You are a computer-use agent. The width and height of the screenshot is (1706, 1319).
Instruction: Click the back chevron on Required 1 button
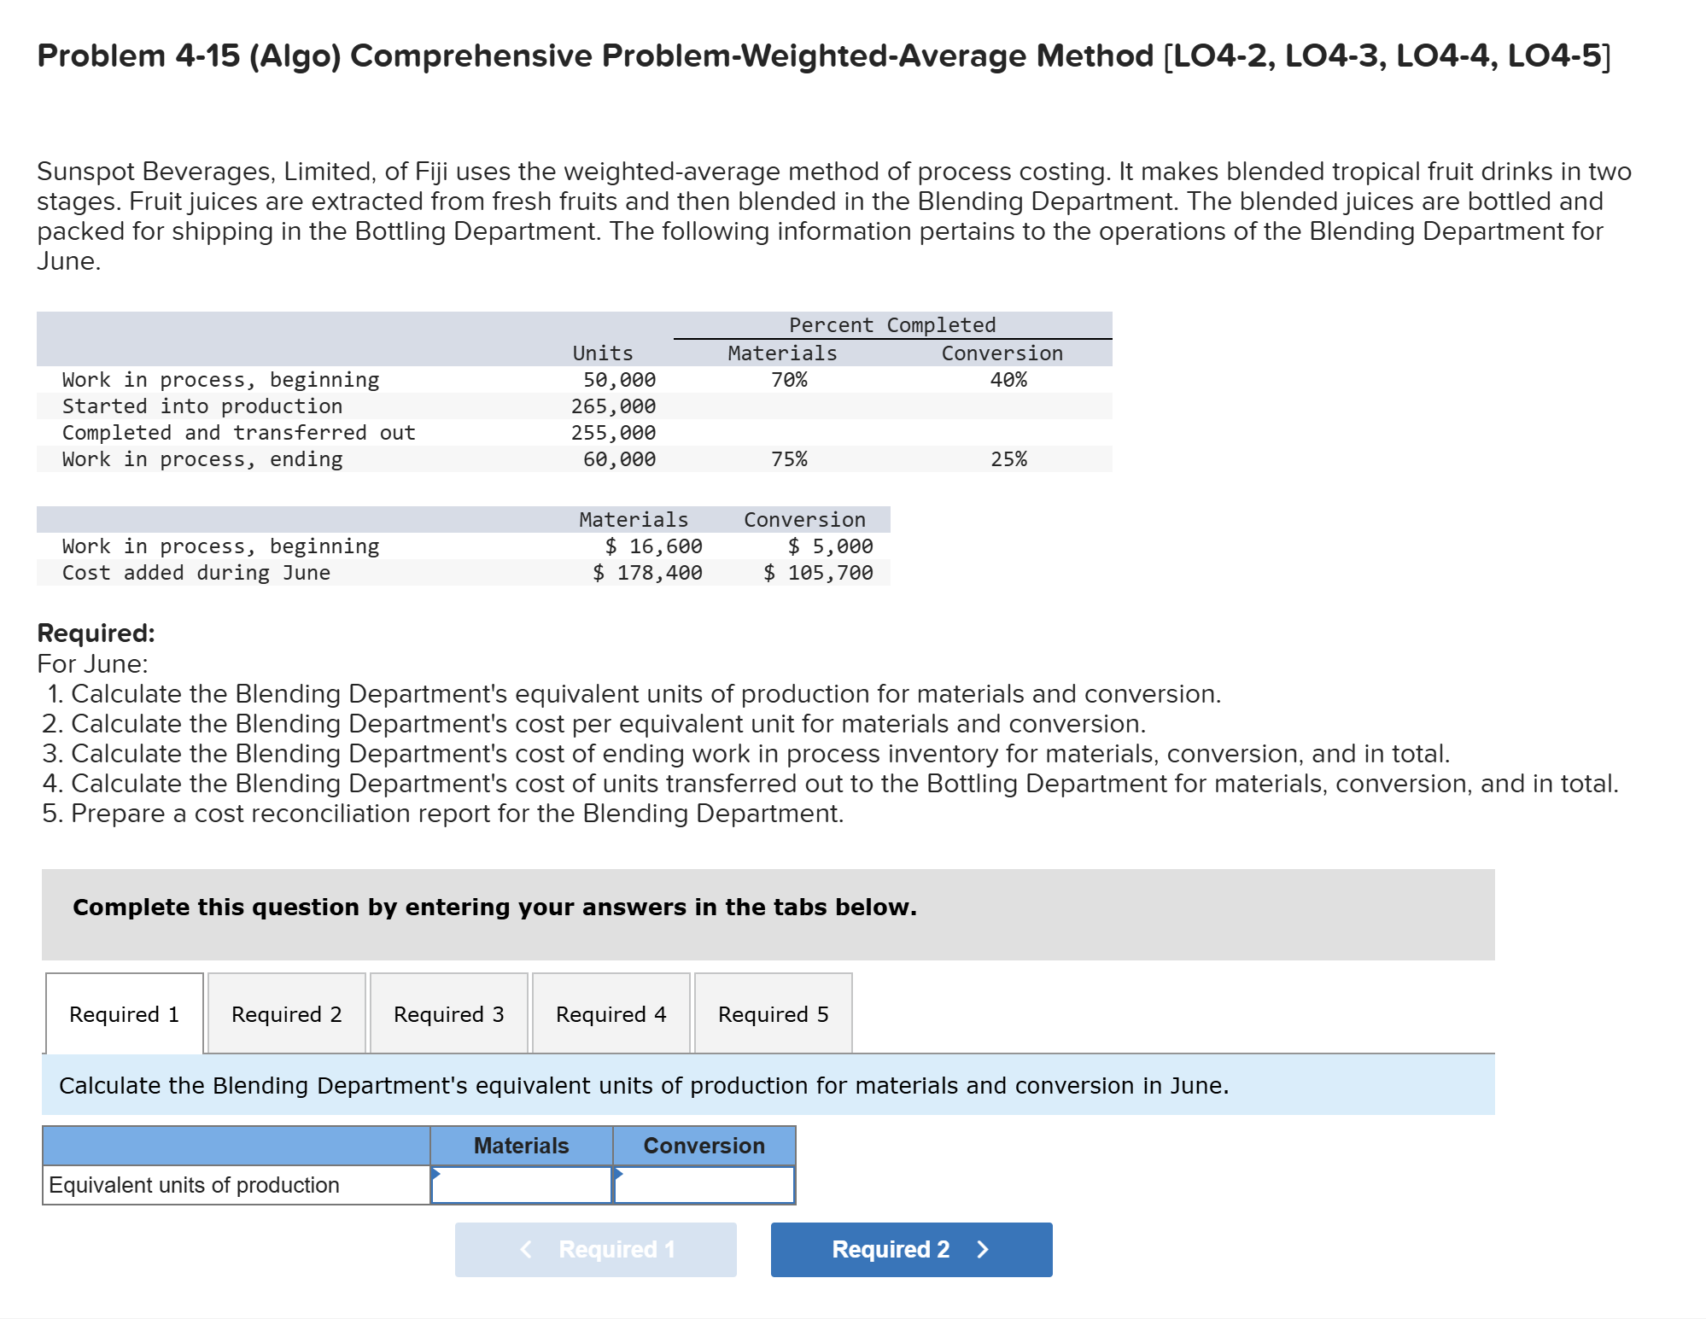point(527,1249)
